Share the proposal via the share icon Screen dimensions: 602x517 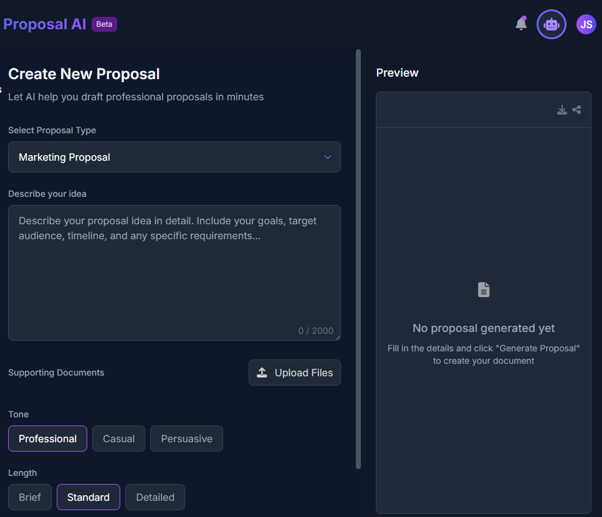pos(576,110)
